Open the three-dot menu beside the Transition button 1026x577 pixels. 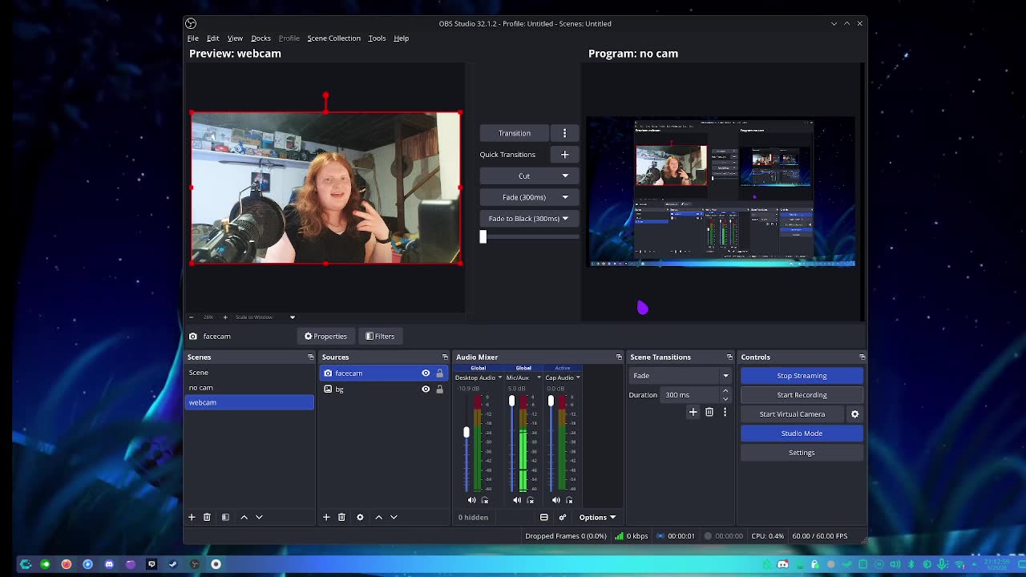point(564,133)
